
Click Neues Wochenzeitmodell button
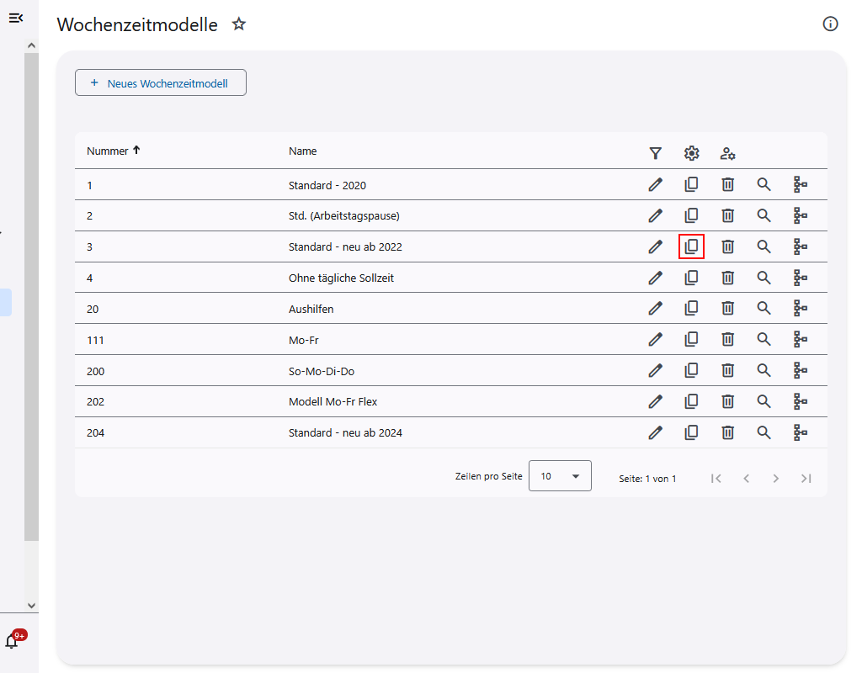(161, 83)
